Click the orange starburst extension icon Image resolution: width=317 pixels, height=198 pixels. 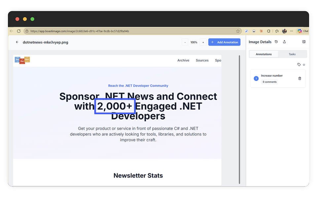pyautogui.click(x=261, y=31)
